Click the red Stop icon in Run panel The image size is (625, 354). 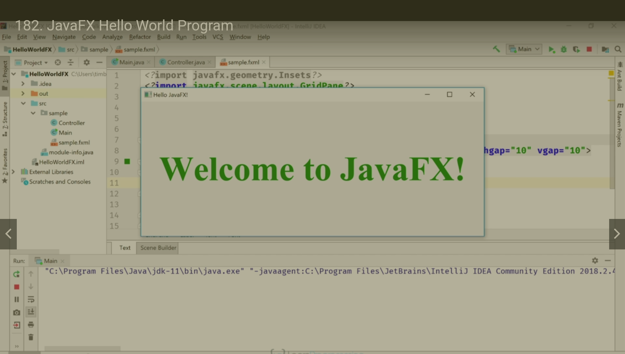(17, 287)
